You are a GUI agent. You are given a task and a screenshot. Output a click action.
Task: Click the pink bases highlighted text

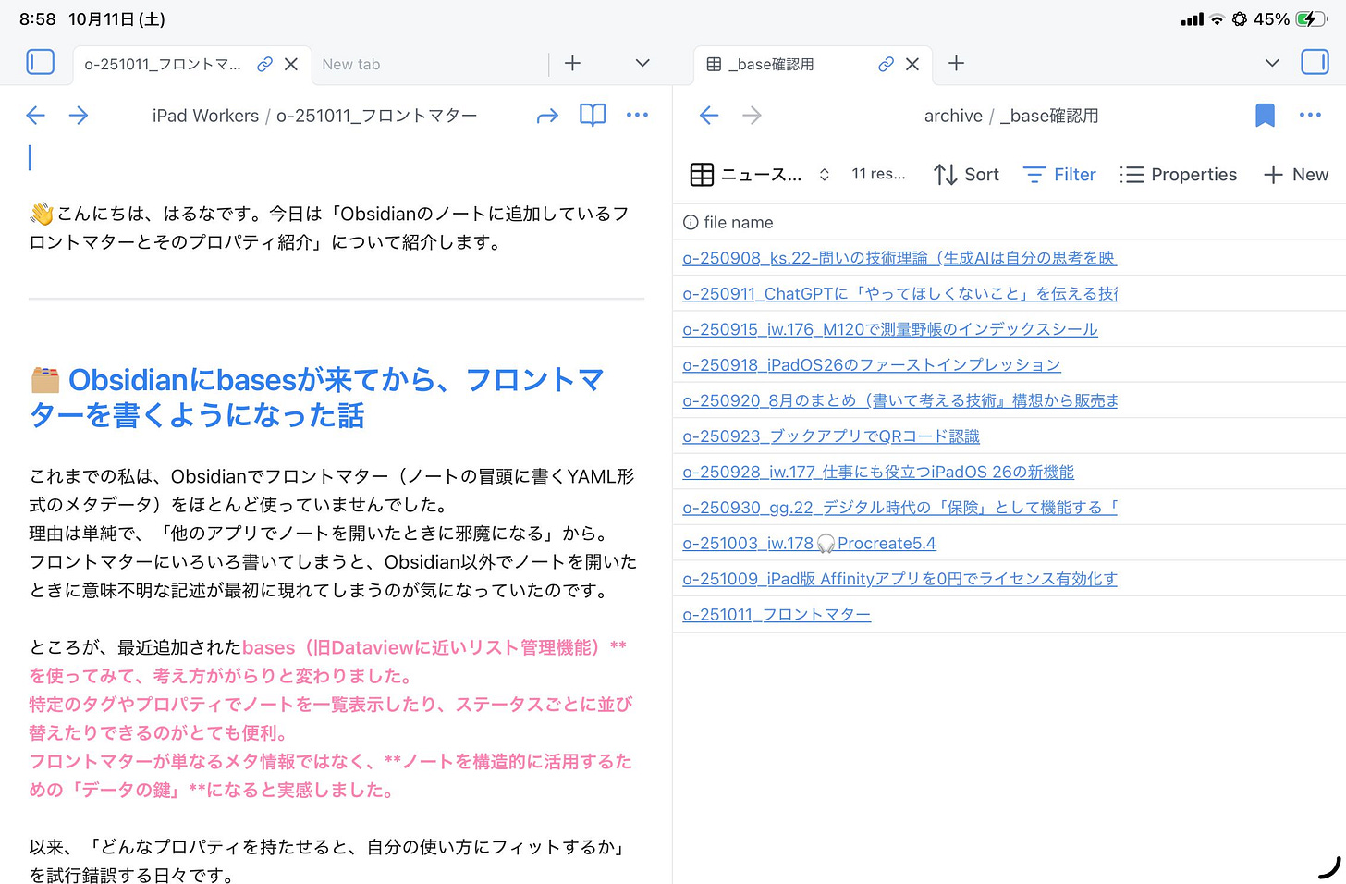point(330,718)
